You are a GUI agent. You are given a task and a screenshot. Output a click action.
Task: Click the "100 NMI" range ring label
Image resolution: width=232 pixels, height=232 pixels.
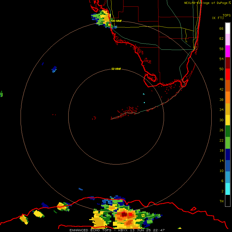click(116, 21)
